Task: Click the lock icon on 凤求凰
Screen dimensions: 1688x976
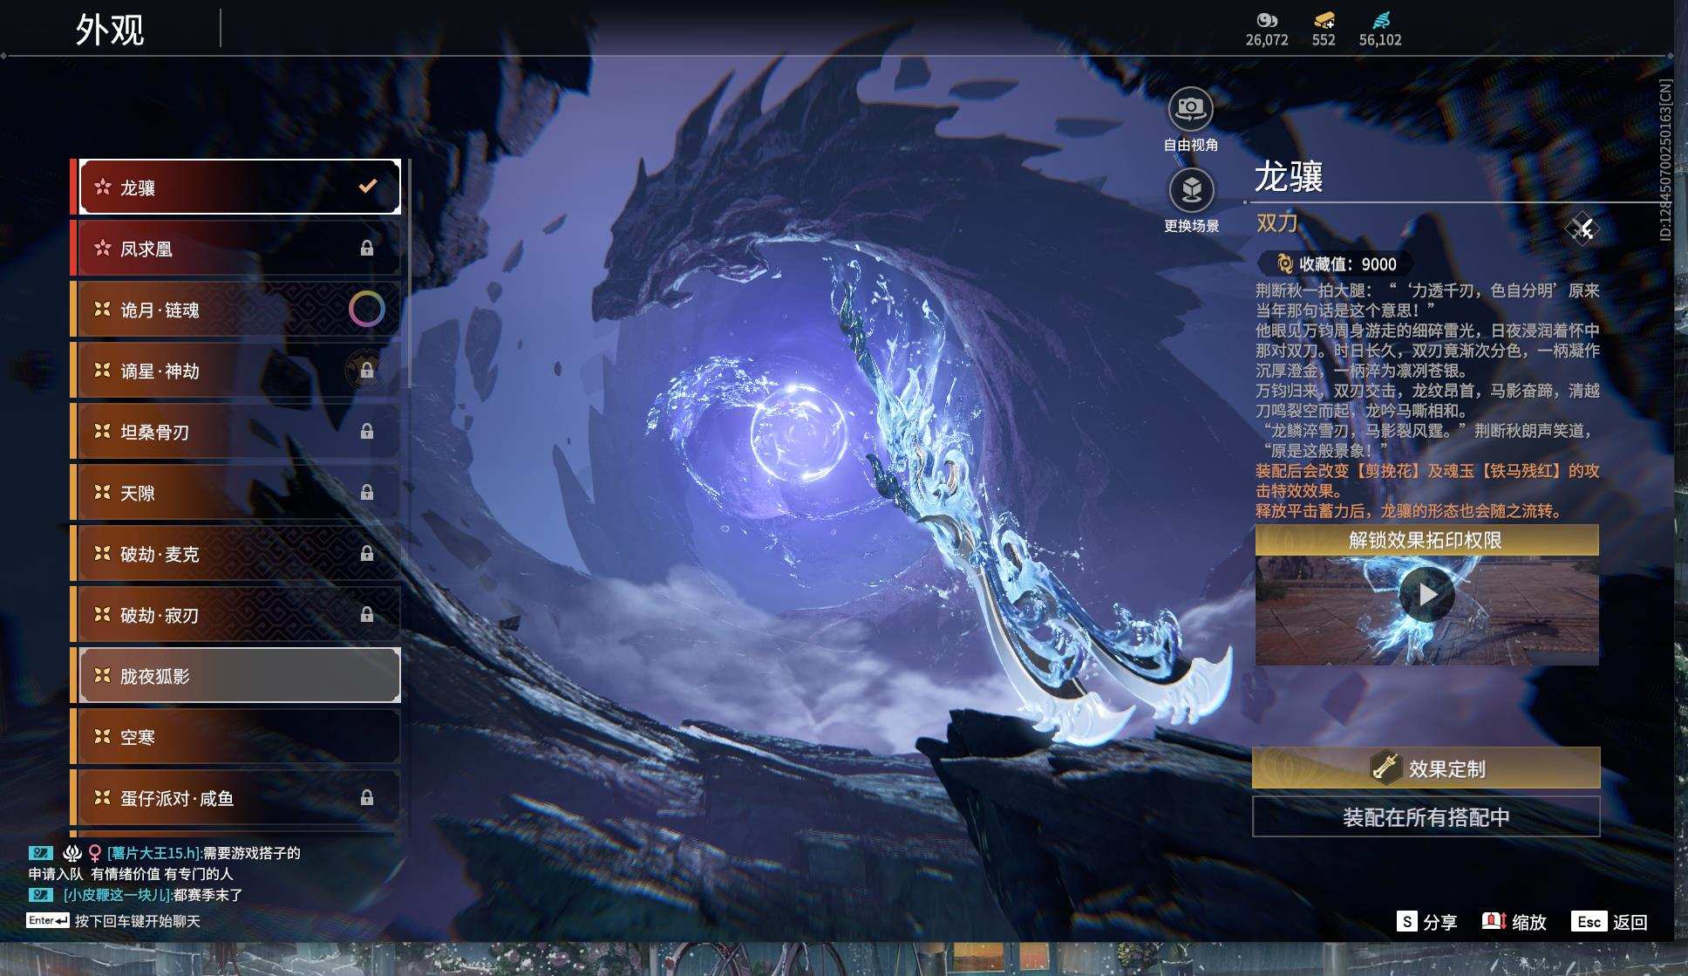Action: (x=367, y=249)
